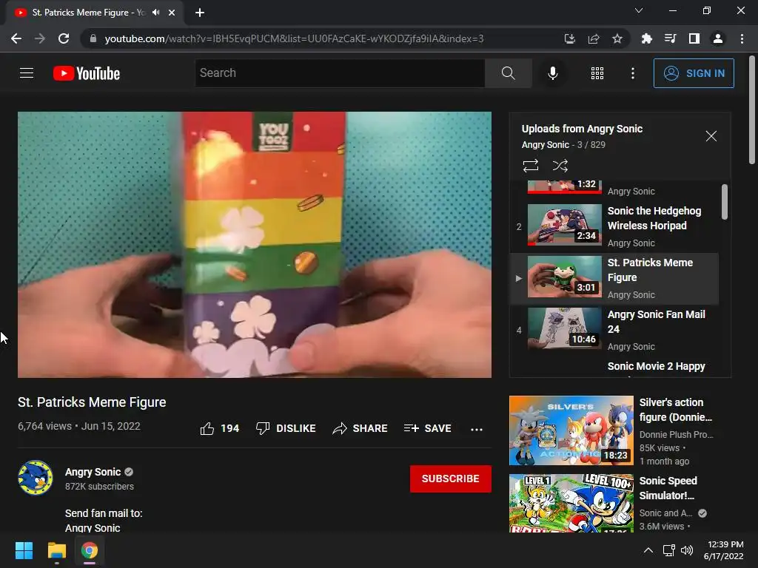Viewport: 758px width, 568px height.
Task: Like the video with thumbs up
Action: (x=219, y=428)
